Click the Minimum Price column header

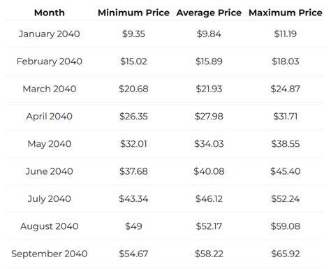coord(133,13)
